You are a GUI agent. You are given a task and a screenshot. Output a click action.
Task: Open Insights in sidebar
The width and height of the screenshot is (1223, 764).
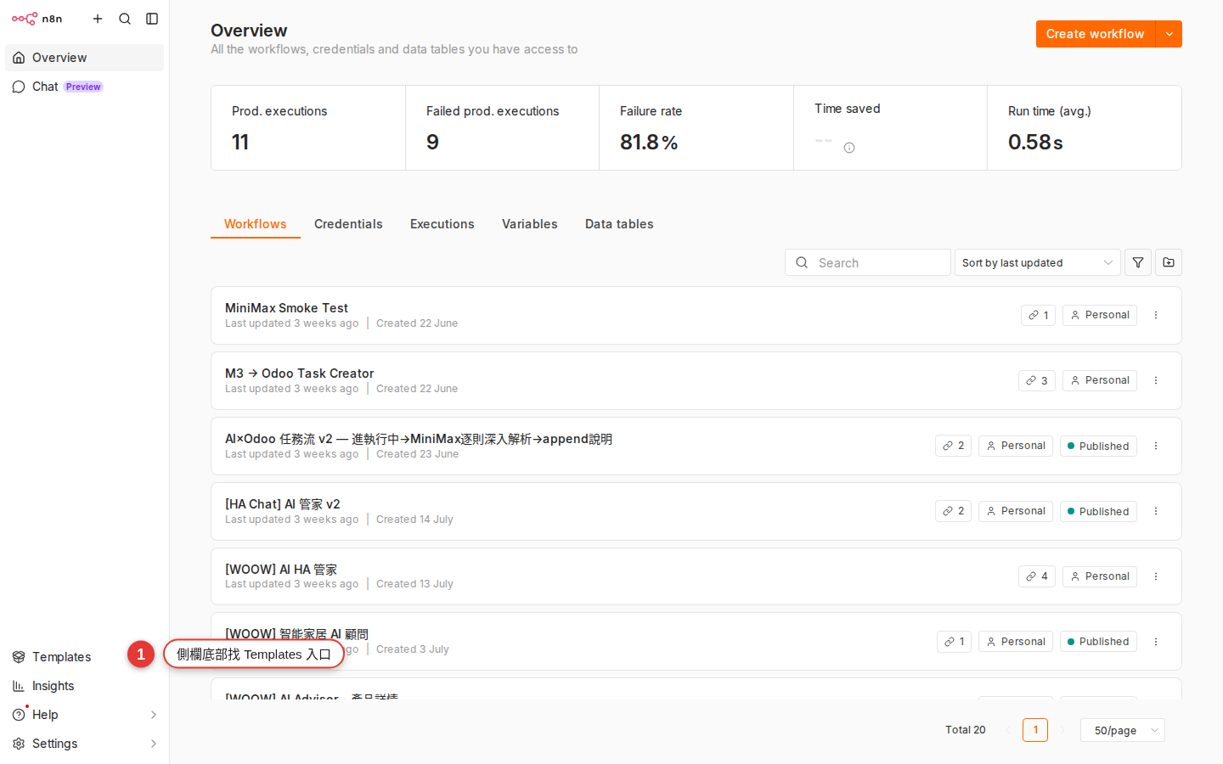tap(84, 686)
